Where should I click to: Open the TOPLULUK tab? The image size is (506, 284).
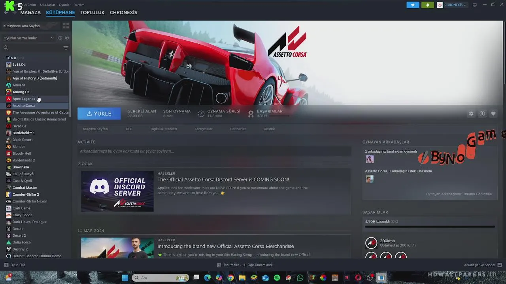pyautogui.click(x=92, y=12)
